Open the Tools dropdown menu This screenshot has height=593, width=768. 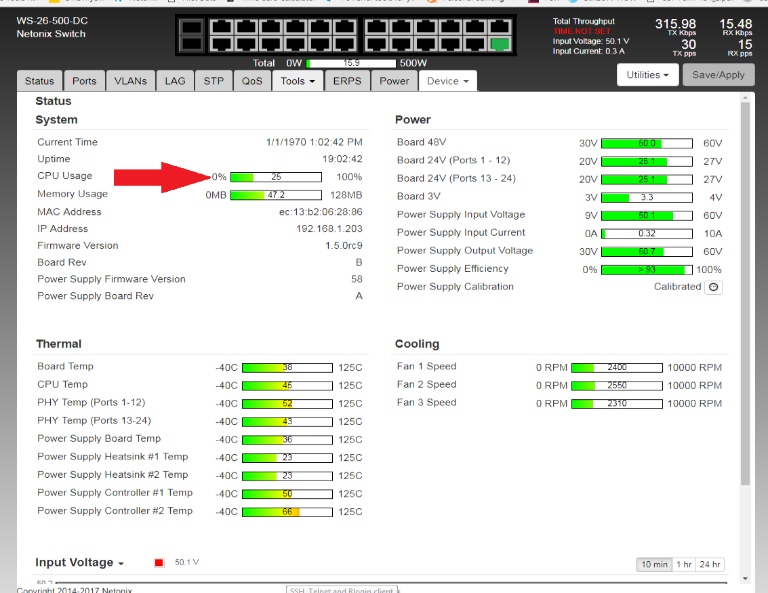(x=298, y=81)
